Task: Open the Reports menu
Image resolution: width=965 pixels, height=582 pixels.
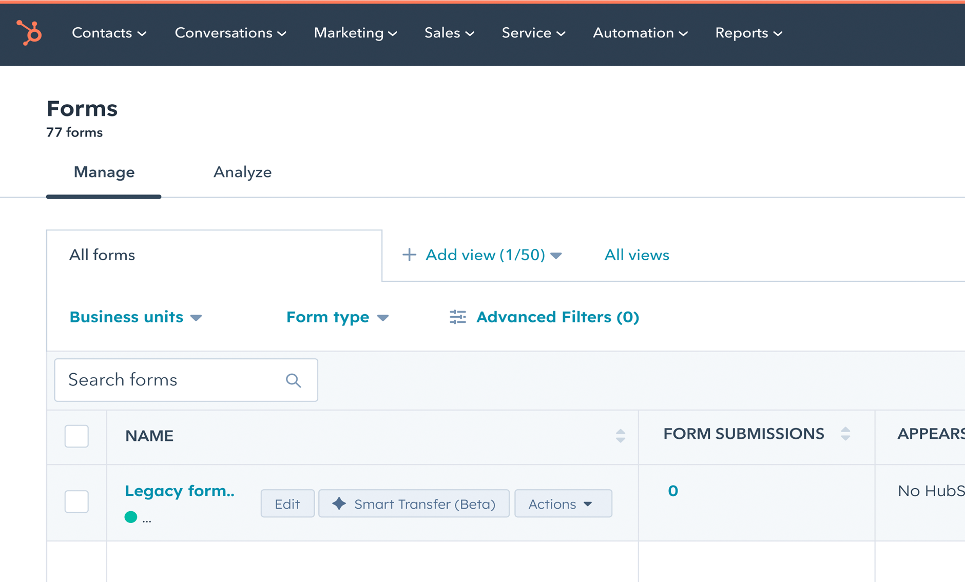Action: [x=748, y=33]
